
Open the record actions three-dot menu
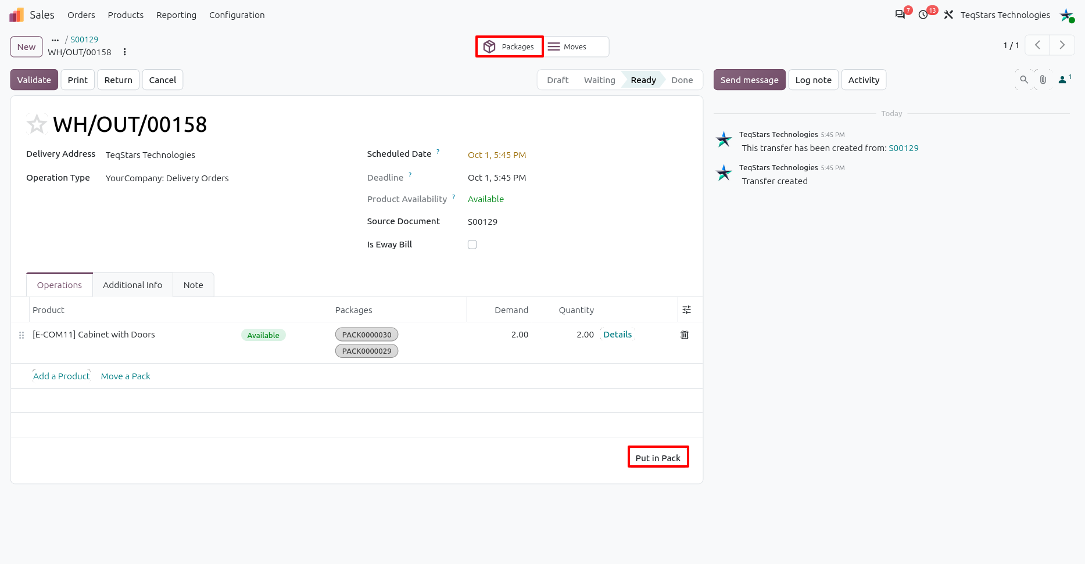tap(124, 52)
